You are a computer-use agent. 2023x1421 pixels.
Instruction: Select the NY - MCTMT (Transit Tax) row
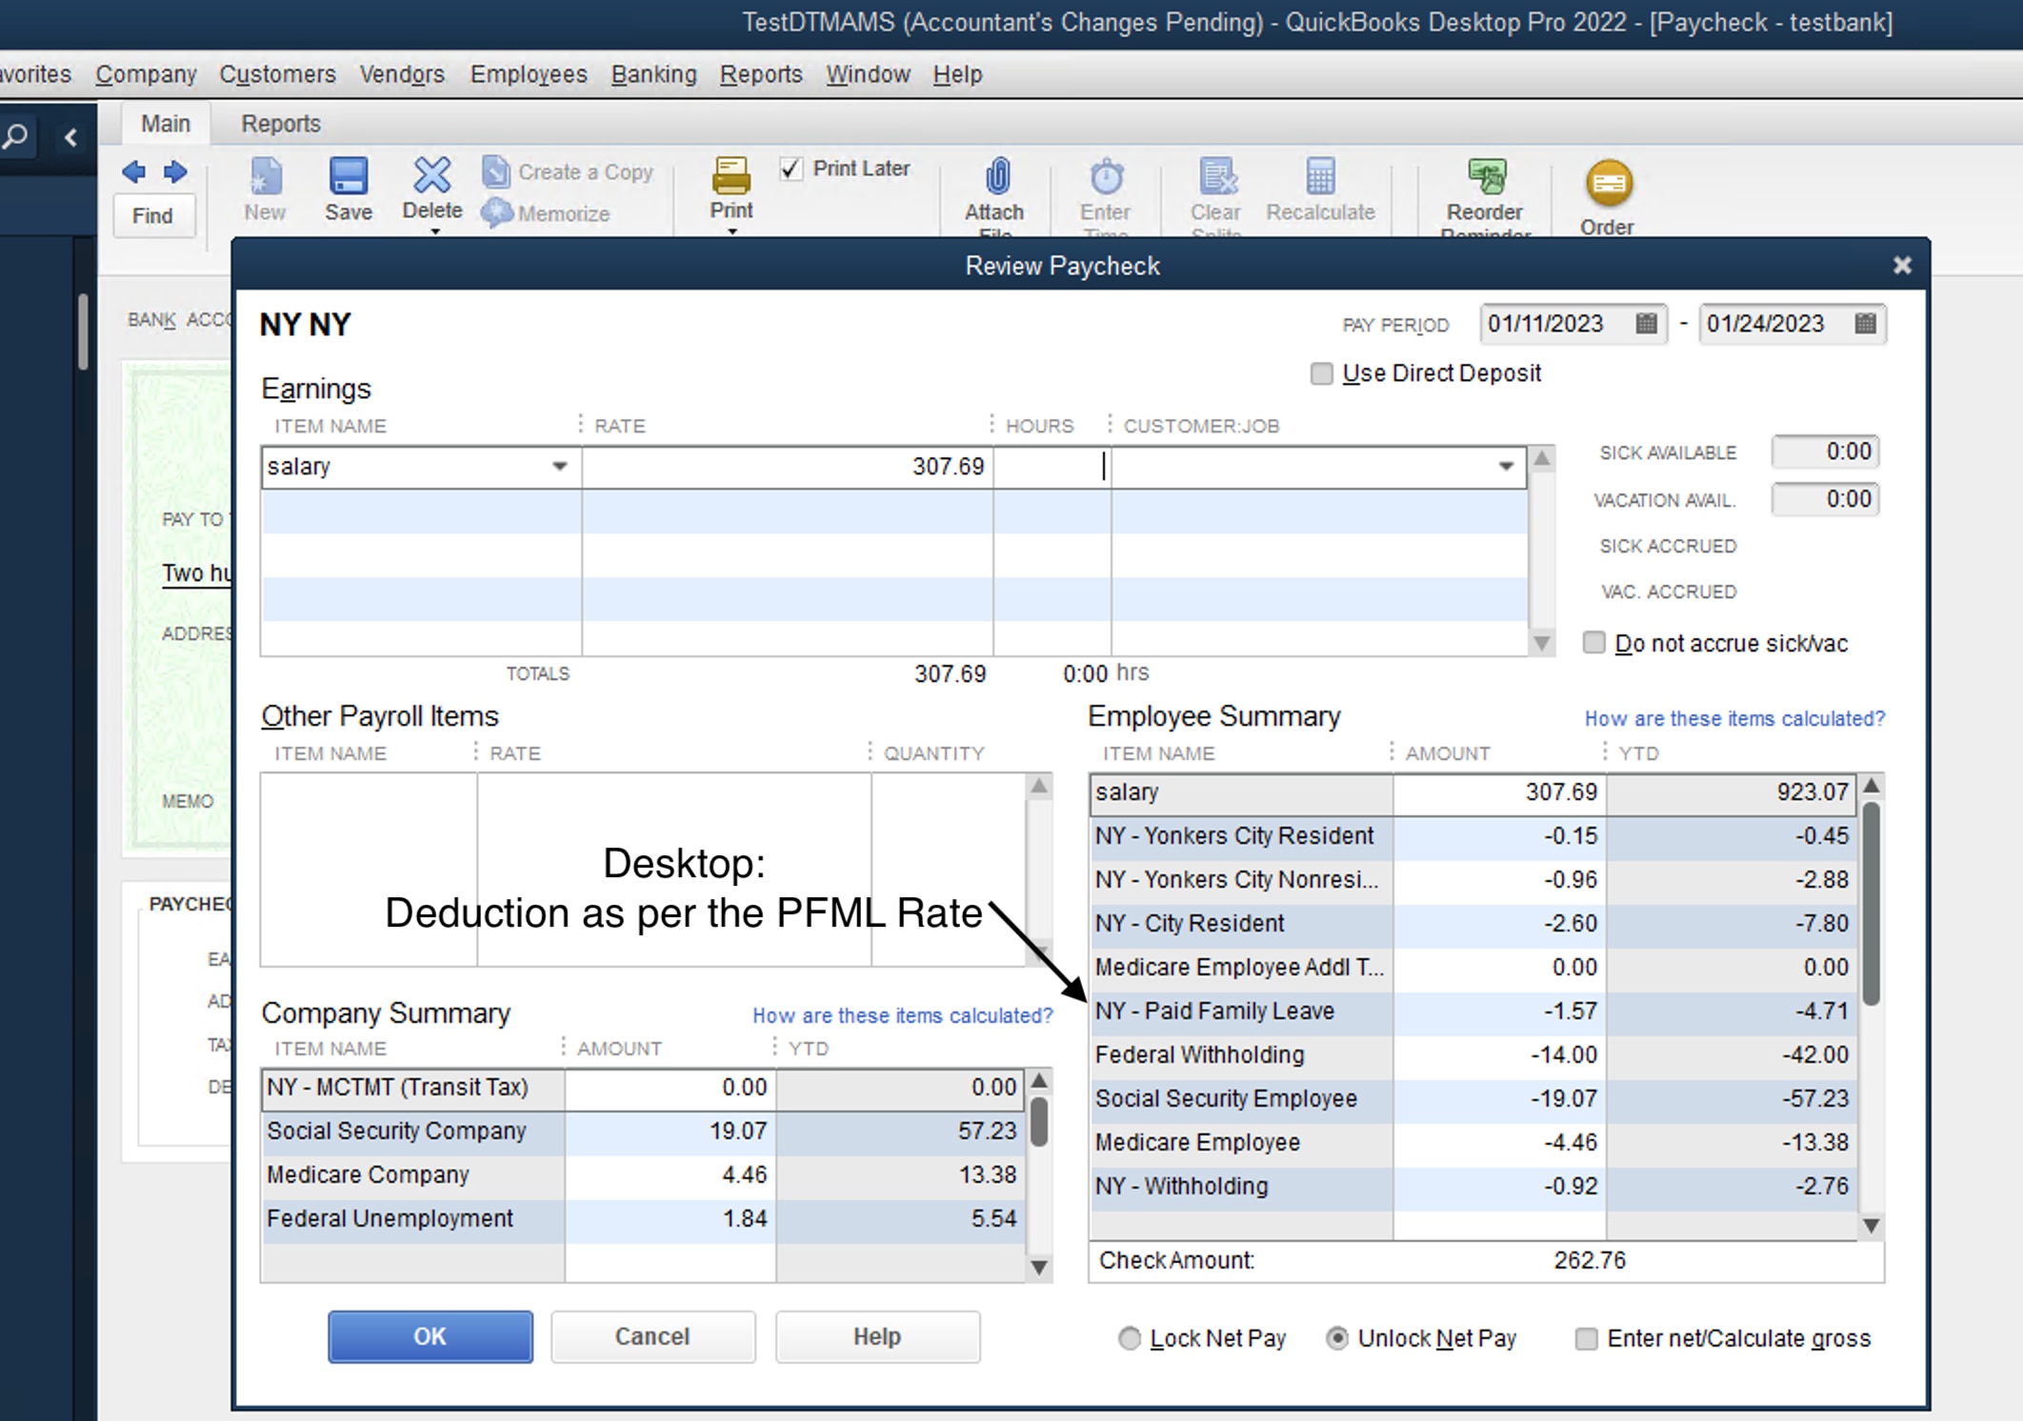point(643,1088)
